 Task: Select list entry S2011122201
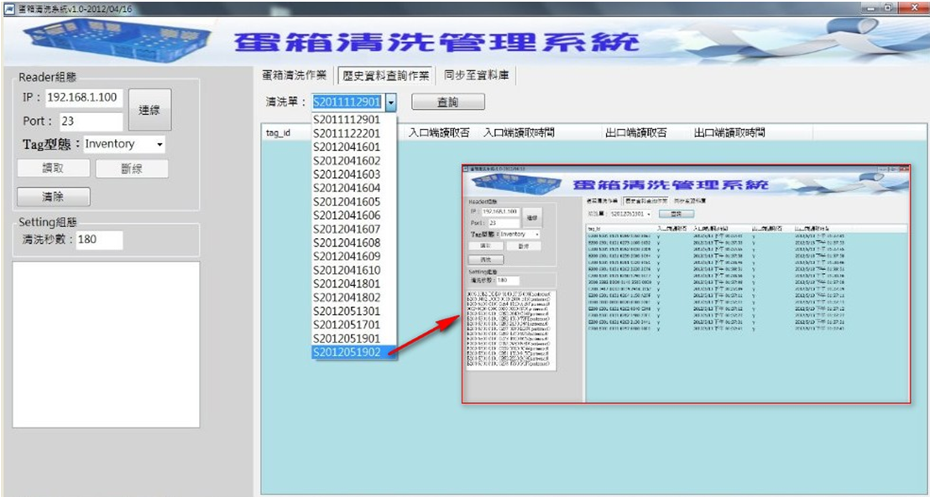(347, 133)
